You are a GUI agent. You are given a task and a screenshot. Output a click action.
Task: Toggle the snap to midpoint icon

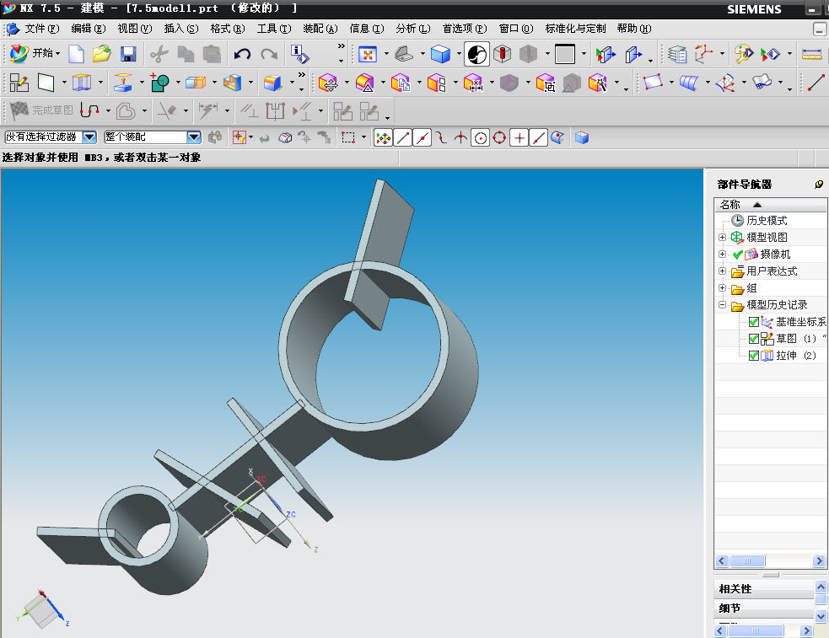(x=422, y=138)
